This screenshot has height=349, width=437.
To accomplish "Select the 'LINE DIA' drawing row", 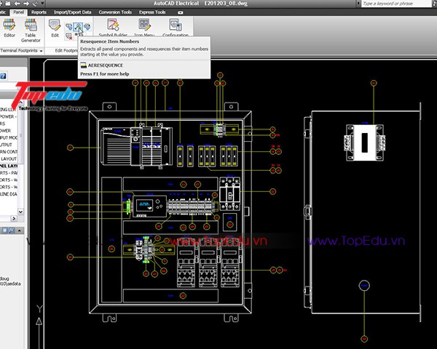I will pos(9,194).
